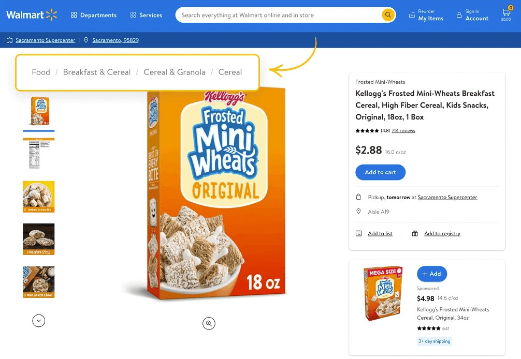Screen dimensions: 521x359
Task: Select the Cereal & Granola breadcrumb
Action: (175, 72)
